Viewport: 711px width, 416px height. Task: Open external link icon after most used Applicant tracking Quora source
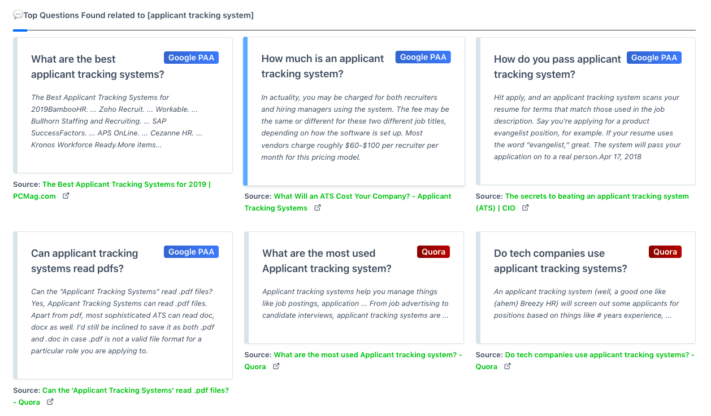(276, 367)
